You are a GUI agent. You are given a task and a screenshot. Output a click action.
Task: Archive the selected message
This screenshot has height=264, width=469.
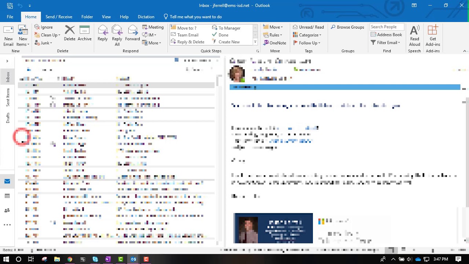click(85, 33)
